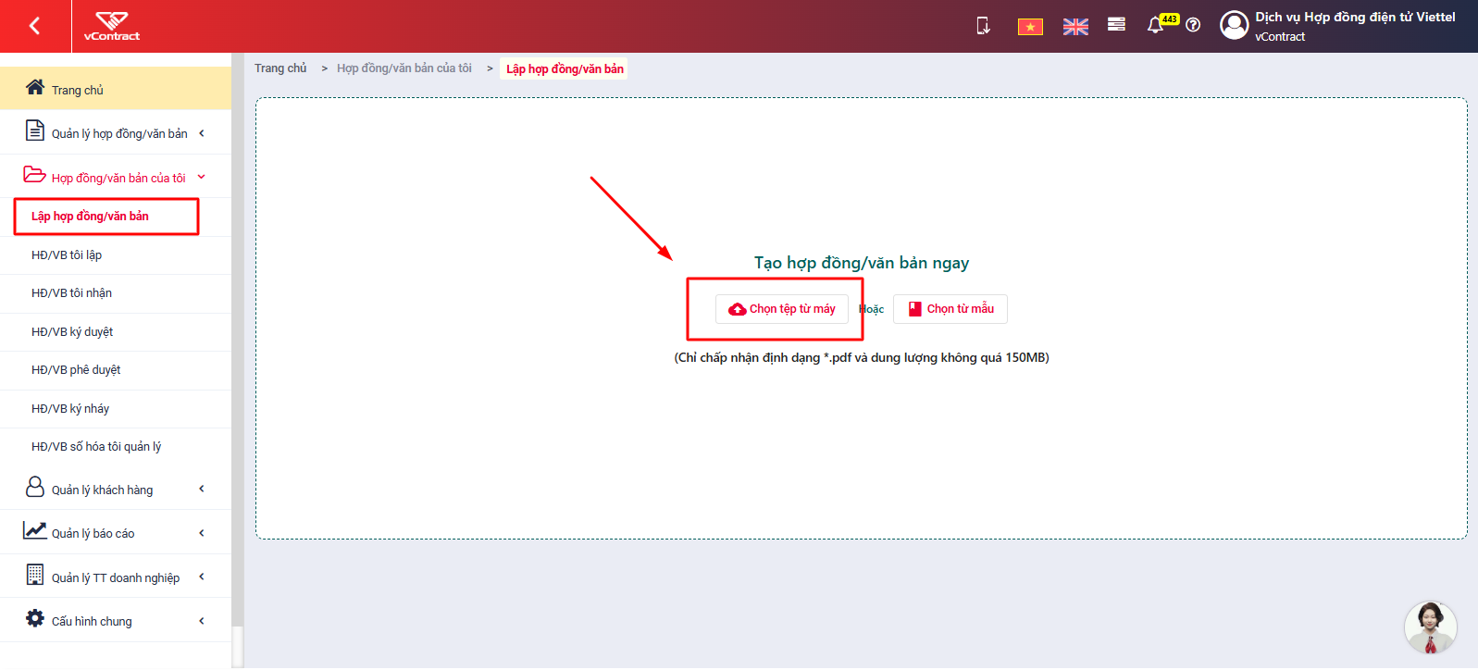Viewport: 1478px width, 670px height.
Task: Click the back arrow in the header
Action: [35, 26]
